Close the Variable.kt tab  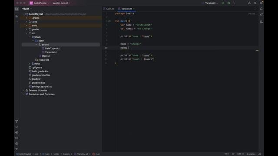coord(134,9)
